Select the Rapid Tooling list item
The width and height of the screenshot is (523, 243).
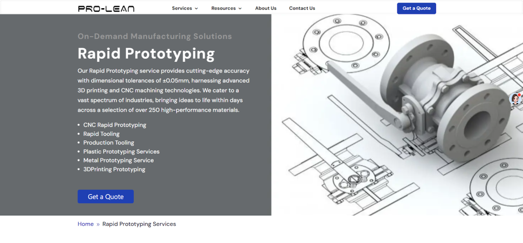point(101,134)
